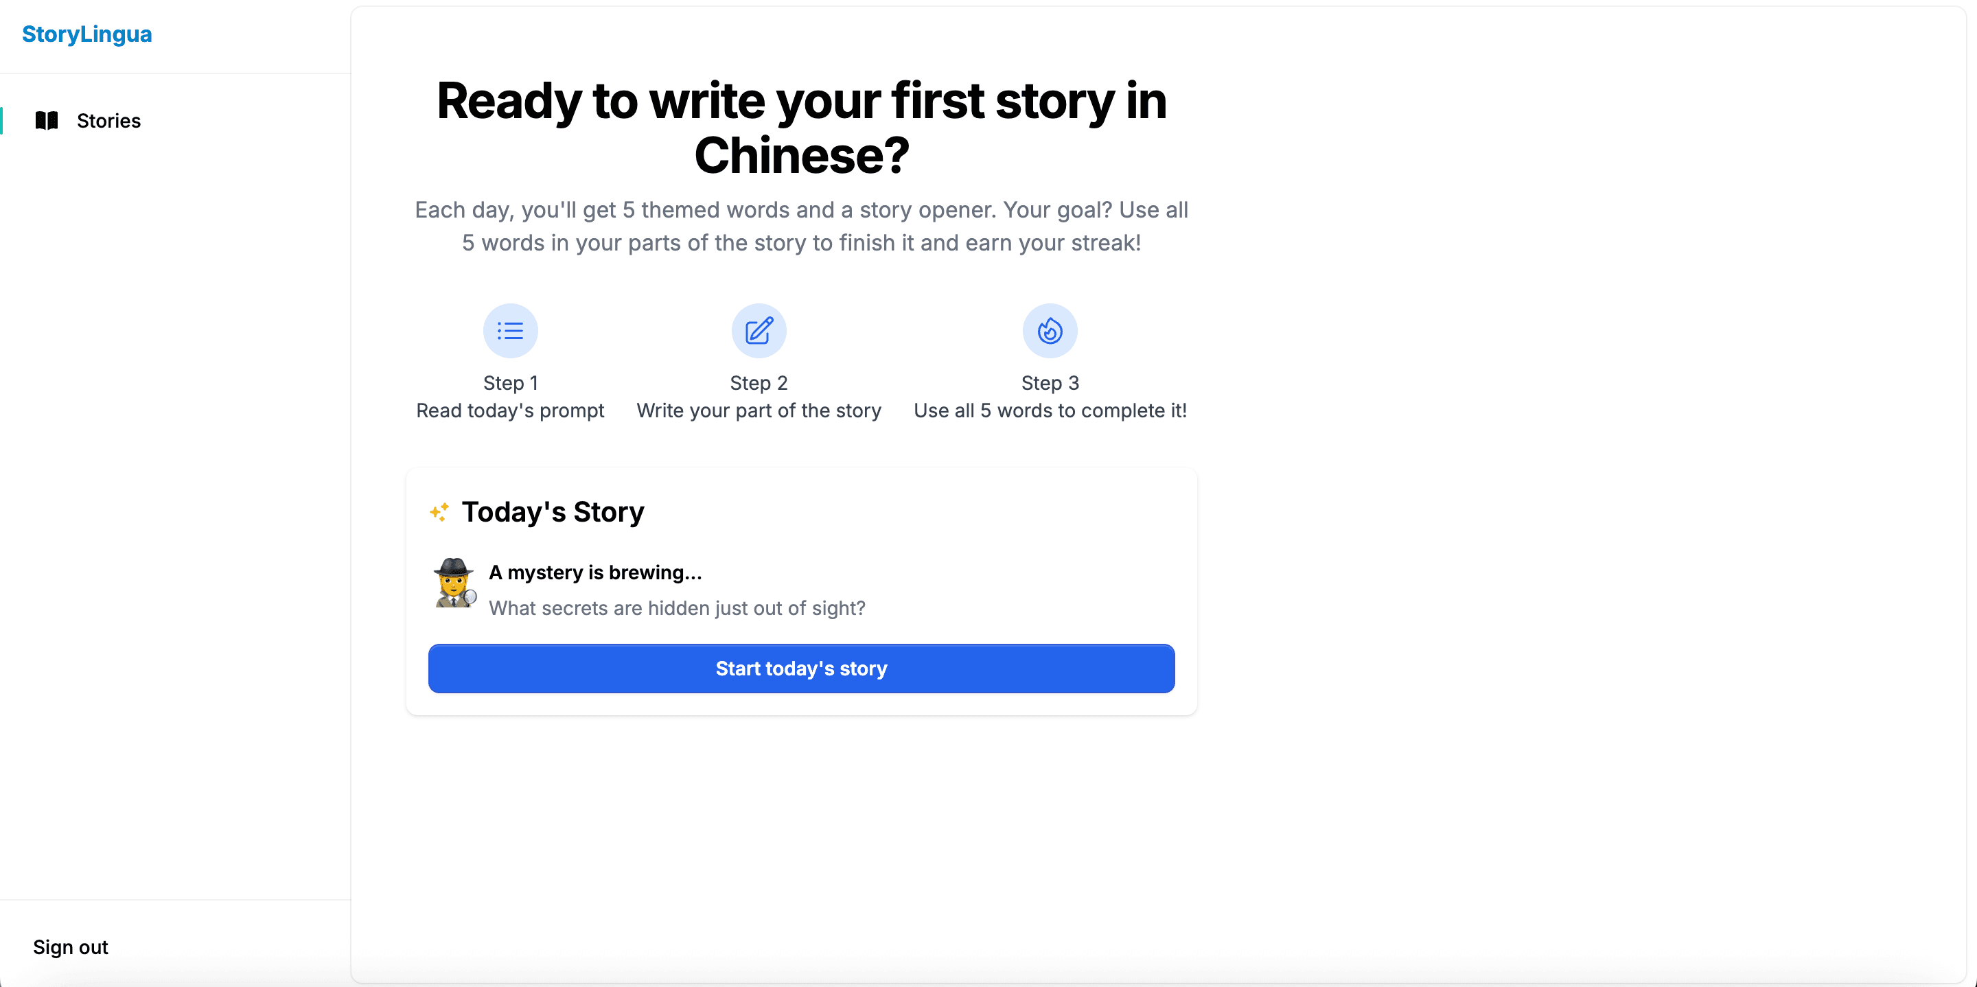Click 'Use all 5 words to complete it!'

pos(1050,410)
